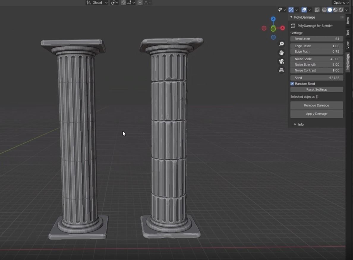The image size is (353, 260).
Task: Toggle snapping with the magnet icon
Action: (x=123, y=3)
